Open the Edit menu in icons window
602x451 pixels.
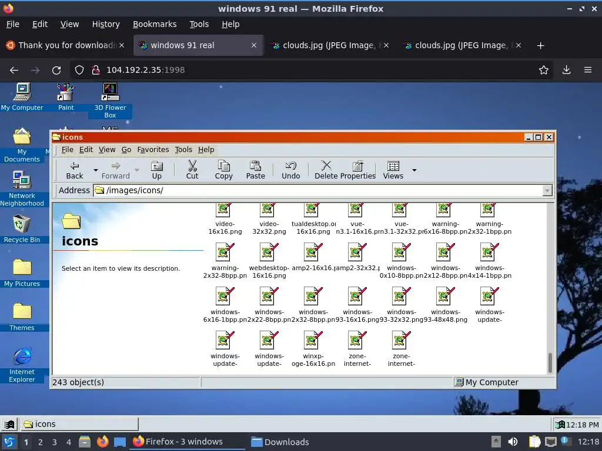[86, 150]
